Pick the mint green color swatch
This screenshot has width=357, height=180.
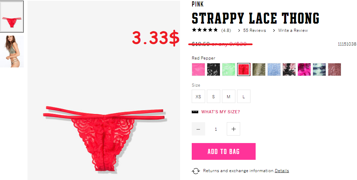[228, 69]
